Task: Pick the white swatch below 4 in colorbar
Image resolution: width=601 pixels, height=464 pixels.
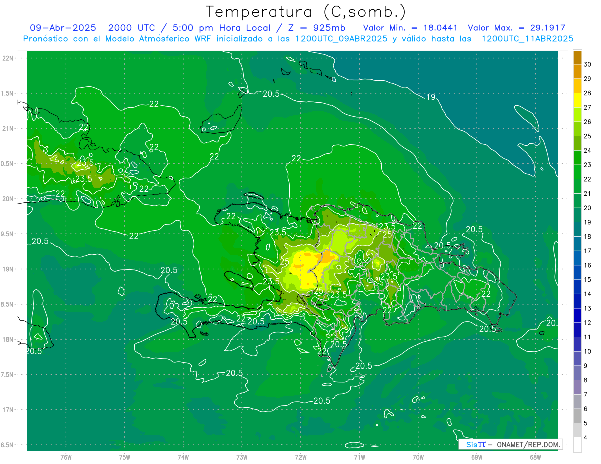Action: (577, 445)
